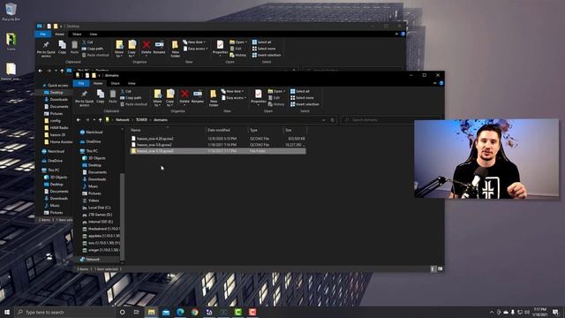
Task: Click the Search domains input field
Action: point(390,120)
